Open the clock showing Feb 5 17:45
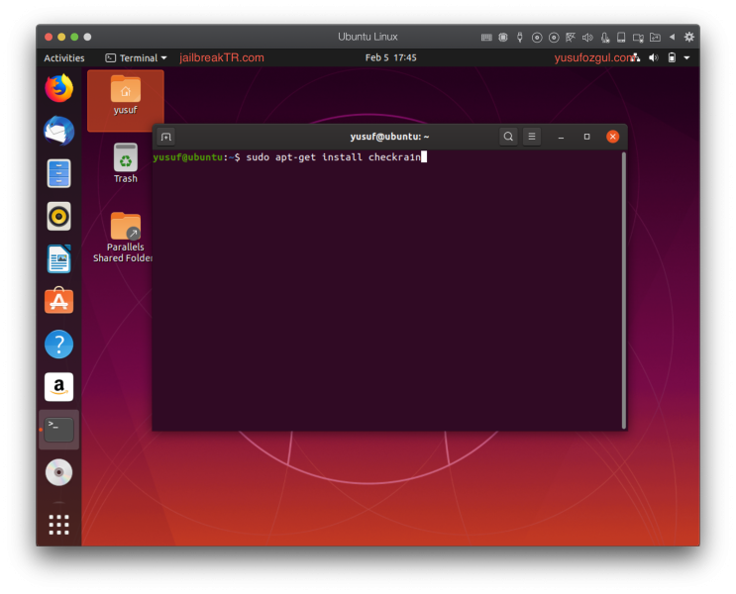 click(390, 58)
